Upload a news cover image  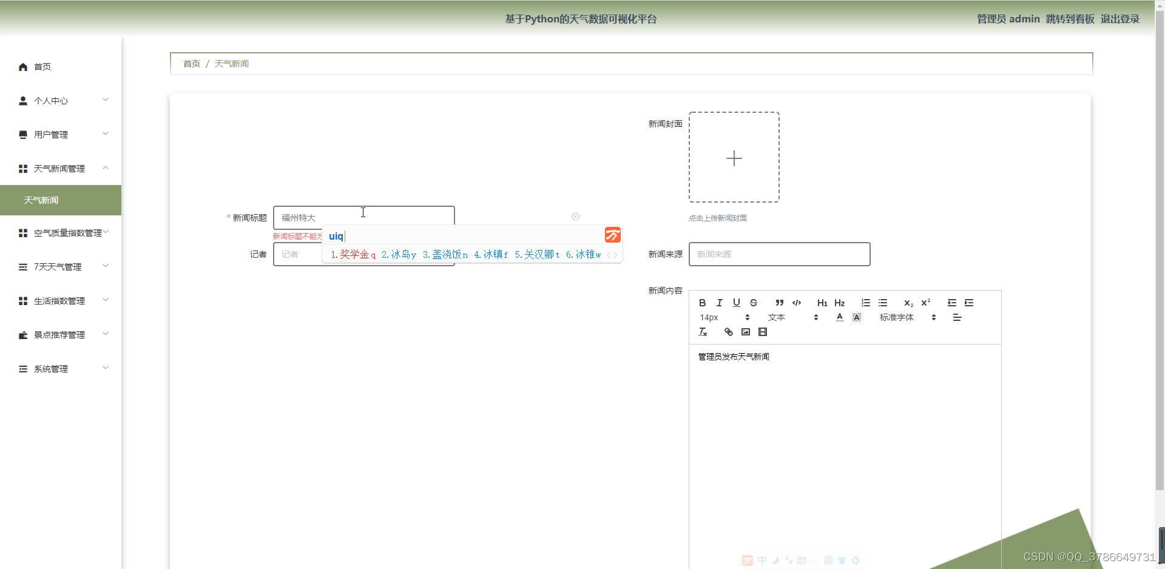coord(734,157)
